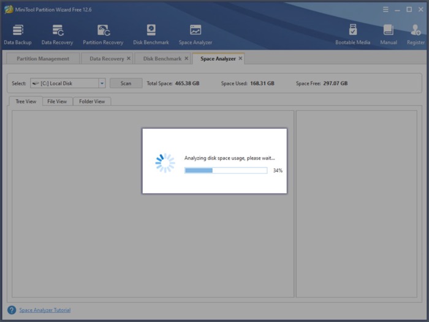
Task: Switch to the Partition Management tab
Action: pyautogui.click(x=43, y=59)
